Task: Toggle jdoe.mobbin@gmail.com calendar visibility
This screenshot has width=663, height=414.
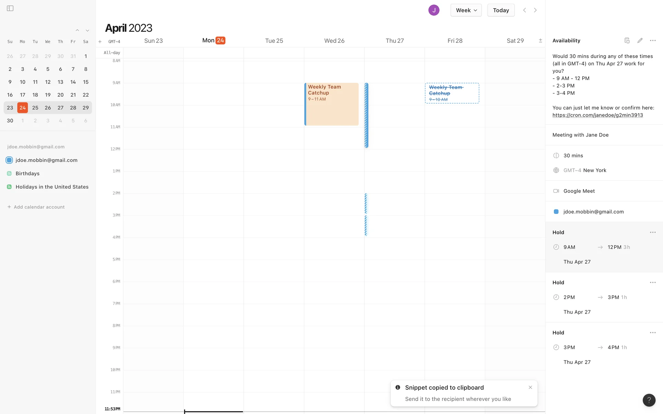Action: [9, 160]
